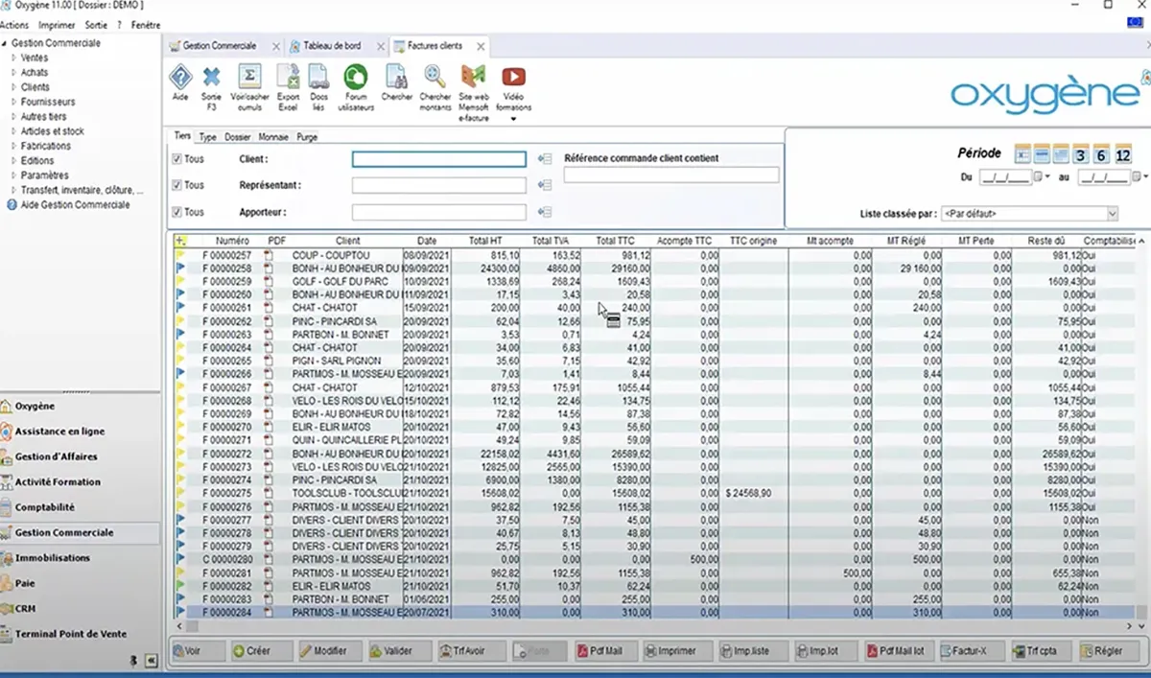Open the Forum utilisateurs icon
Screen dimensions: 1151x678
click(356, 78)
